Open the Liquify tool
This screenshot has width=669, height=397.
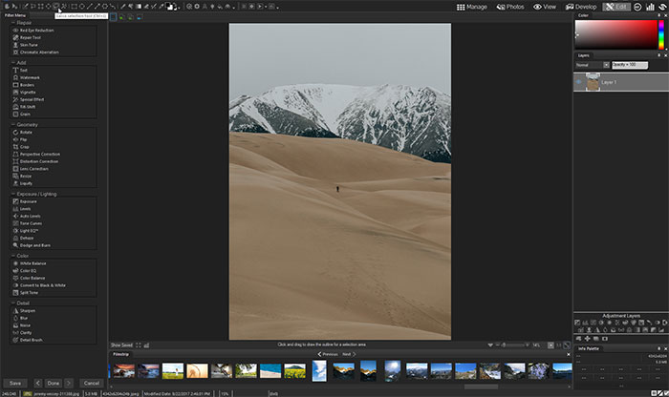pyautogui.click(x=23, y=183)
